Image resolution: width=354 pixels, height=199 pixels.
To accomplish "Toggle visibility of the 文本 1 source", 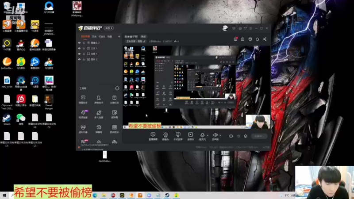I will click(79, 48).
